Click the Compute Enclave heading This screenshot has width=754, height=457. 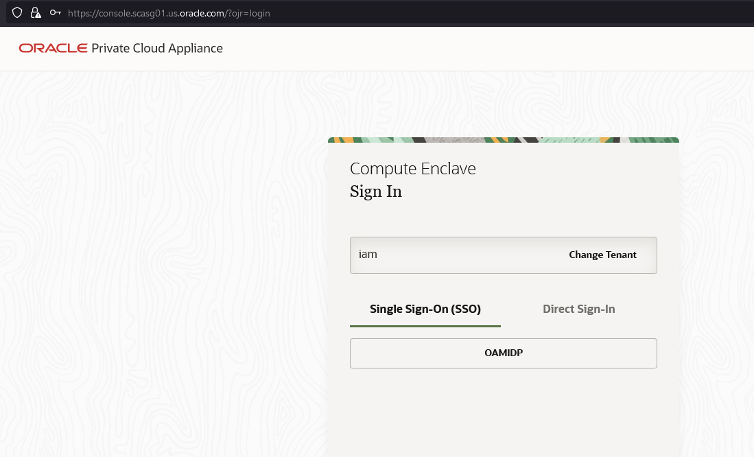coord(412,169)
